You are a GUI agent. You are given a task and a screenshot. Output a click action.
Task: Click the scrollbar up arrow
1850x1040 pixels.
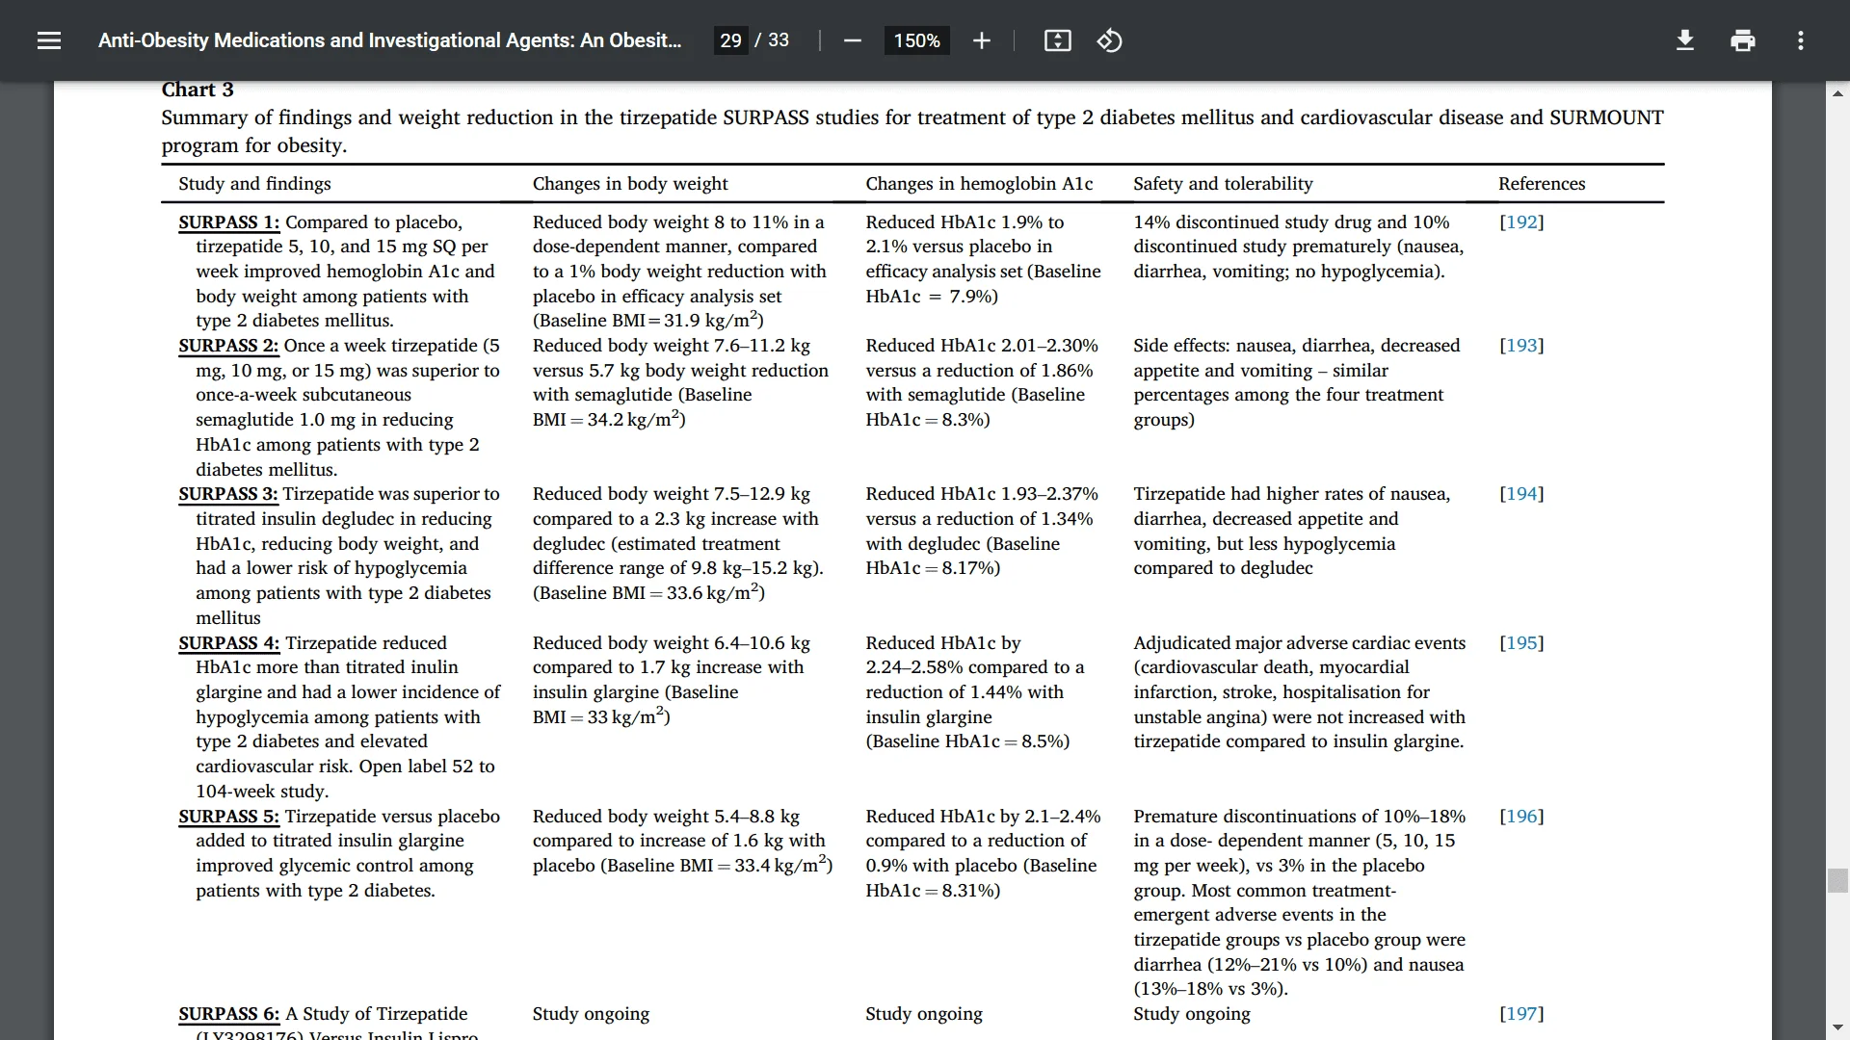1837,93
